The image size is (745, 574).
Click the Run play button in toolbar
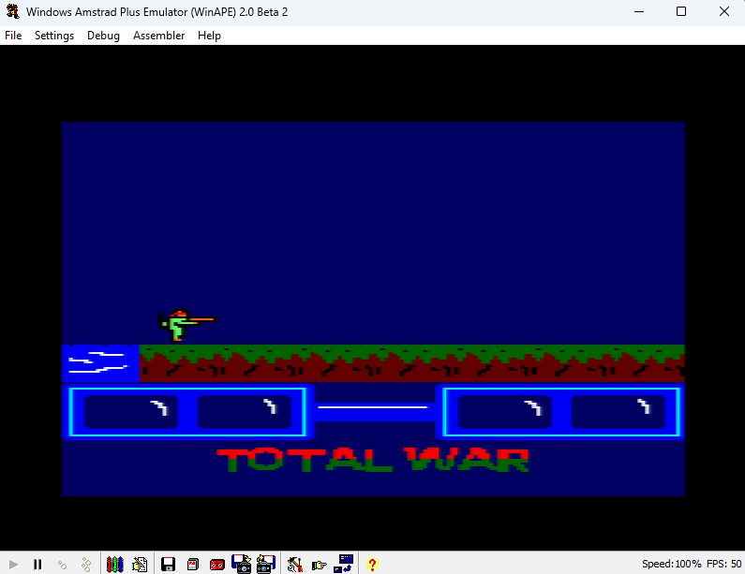[13, 564]
